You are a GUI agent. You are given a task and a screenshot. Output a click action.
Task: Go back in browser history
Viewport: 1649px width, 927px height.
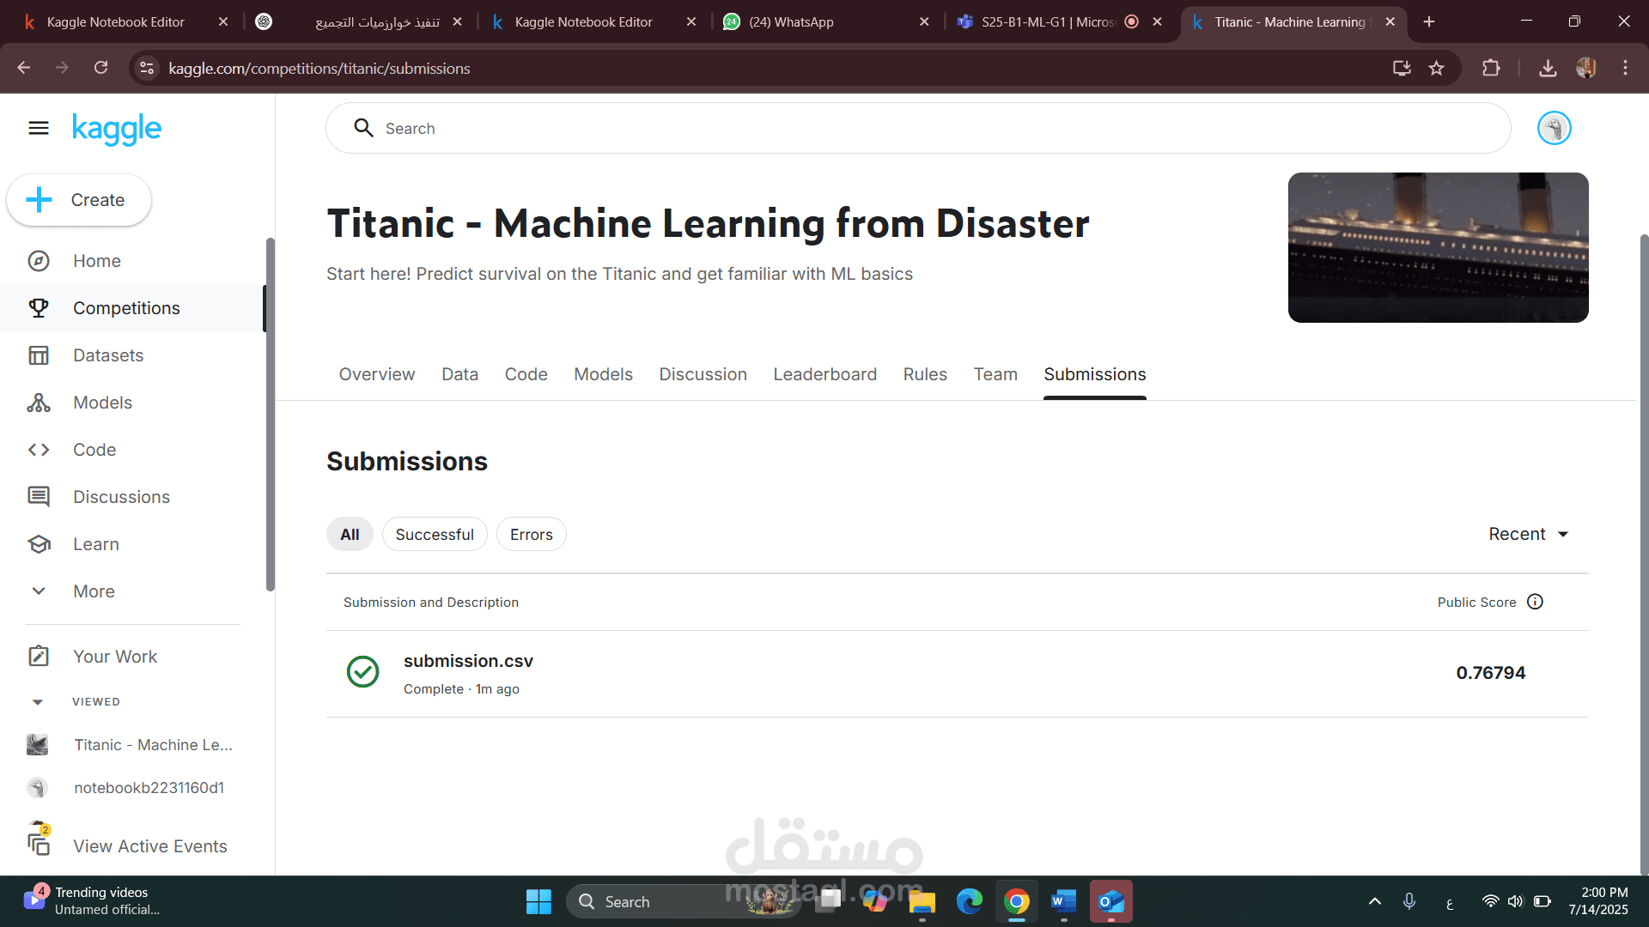point(23,68)
